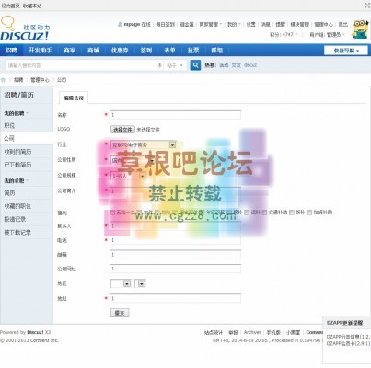Tick the 房补 welfare checkbox
Screen dimensions: 371x368
point(229,213)
